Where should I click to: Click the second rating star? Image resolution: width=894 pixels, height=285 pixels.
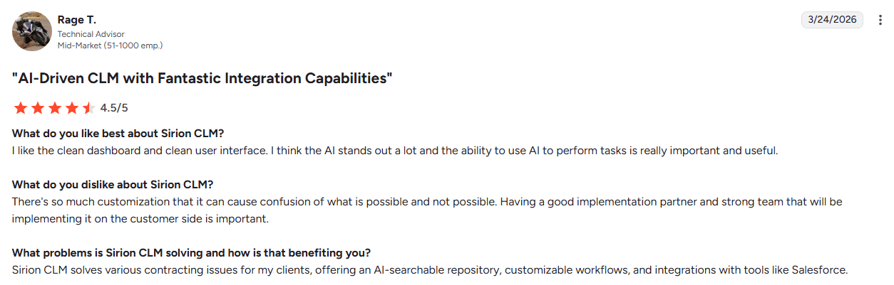(x=37, y=108)
